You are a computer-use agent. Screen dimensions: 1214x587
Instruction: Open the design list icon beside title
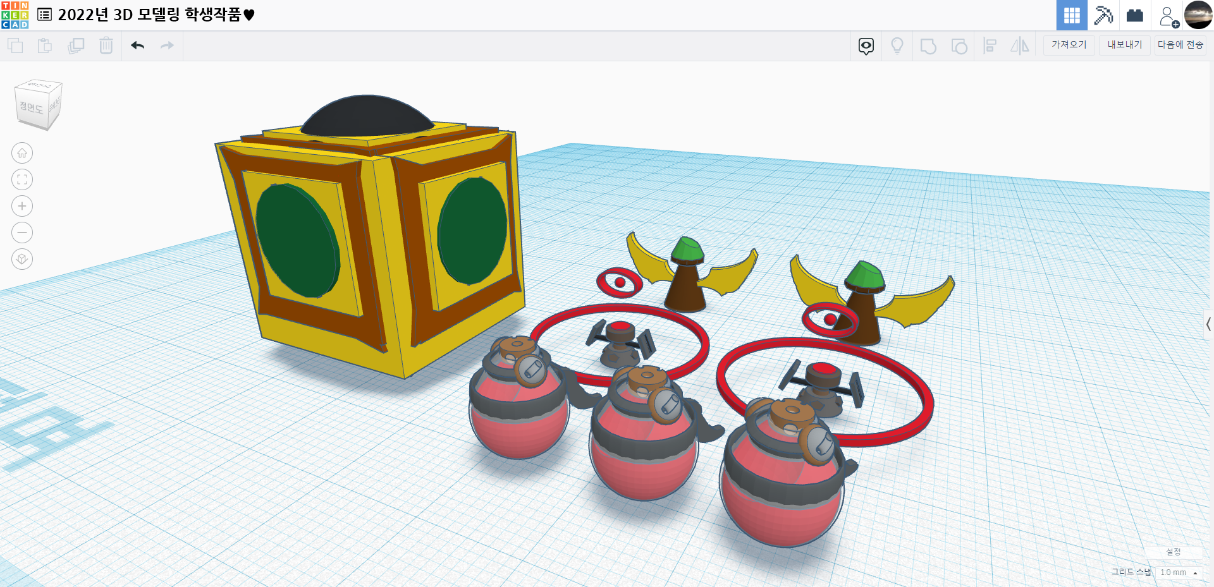44,15
